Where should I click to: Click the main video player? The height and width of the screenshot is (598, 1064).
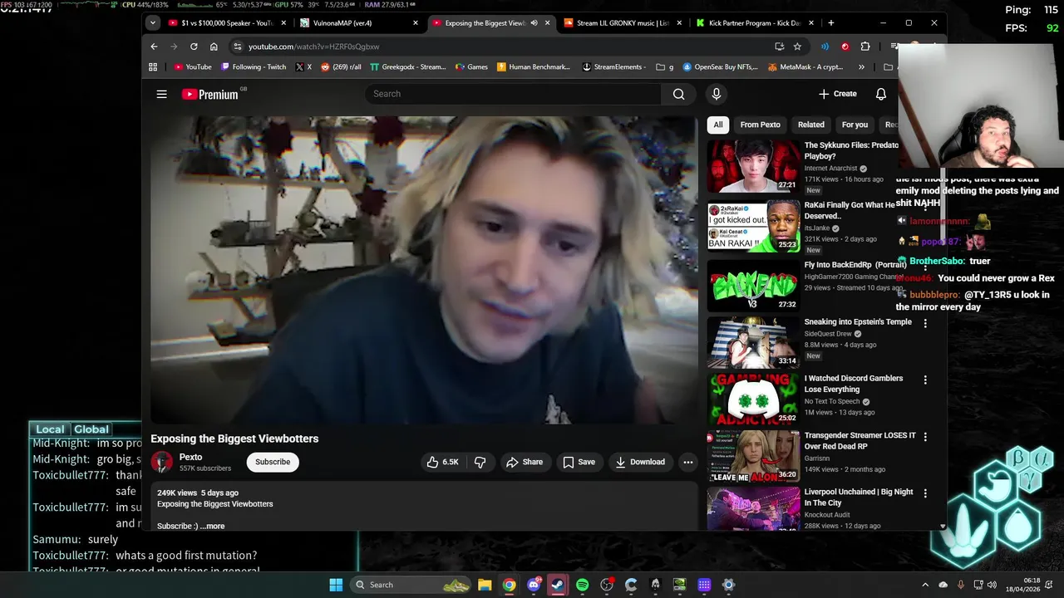pyautogui.click(x=424, y=270)
